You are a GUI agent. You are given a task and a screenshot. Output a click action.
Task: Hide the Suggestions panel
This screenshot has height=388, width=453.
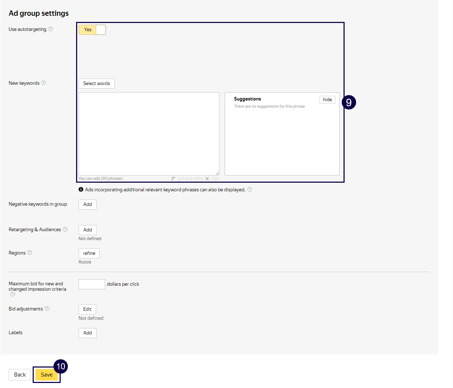point(327,99)
